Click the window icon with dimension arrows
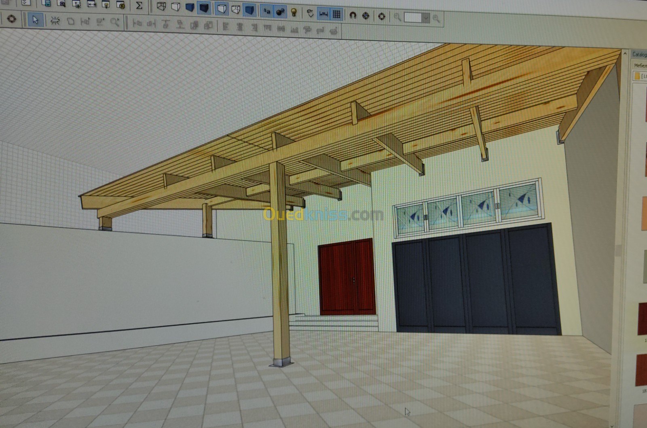This screenshot has width=647, height=428. click(91, 4)
